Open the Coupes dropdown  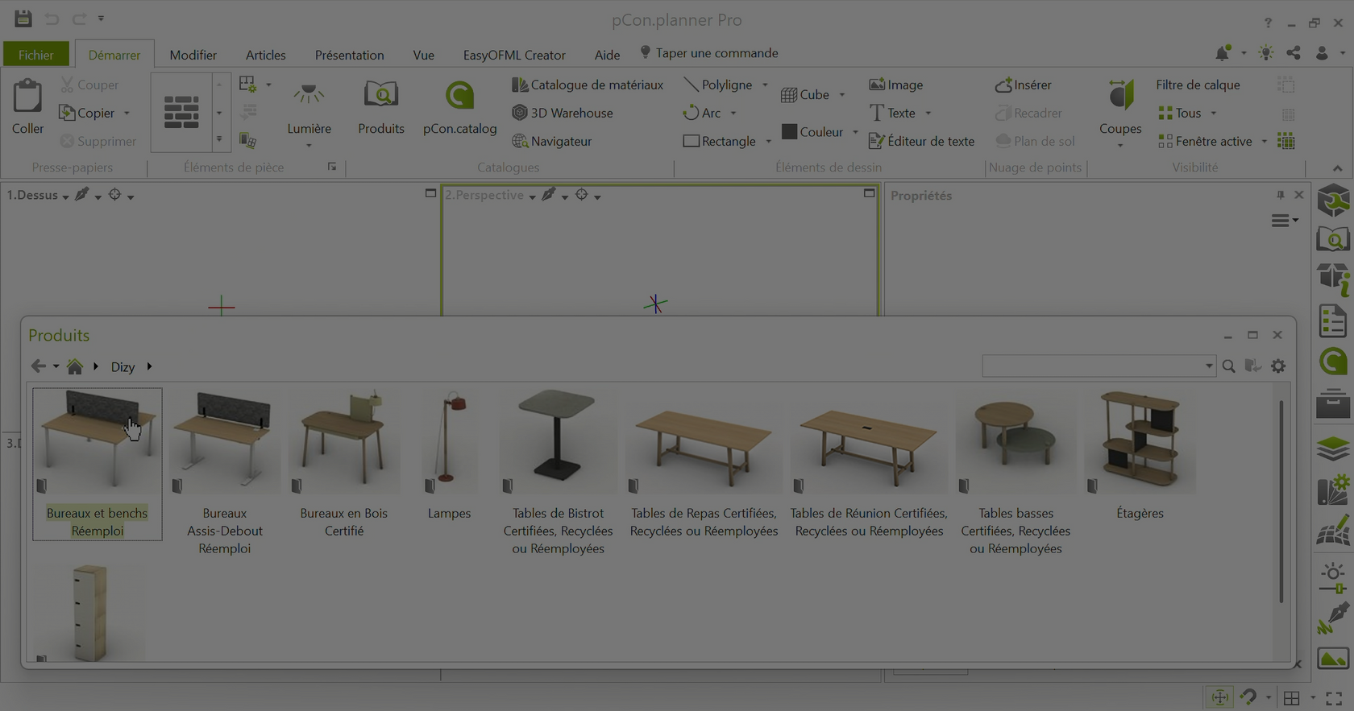pyautogui.click(x=1119, y=146)
